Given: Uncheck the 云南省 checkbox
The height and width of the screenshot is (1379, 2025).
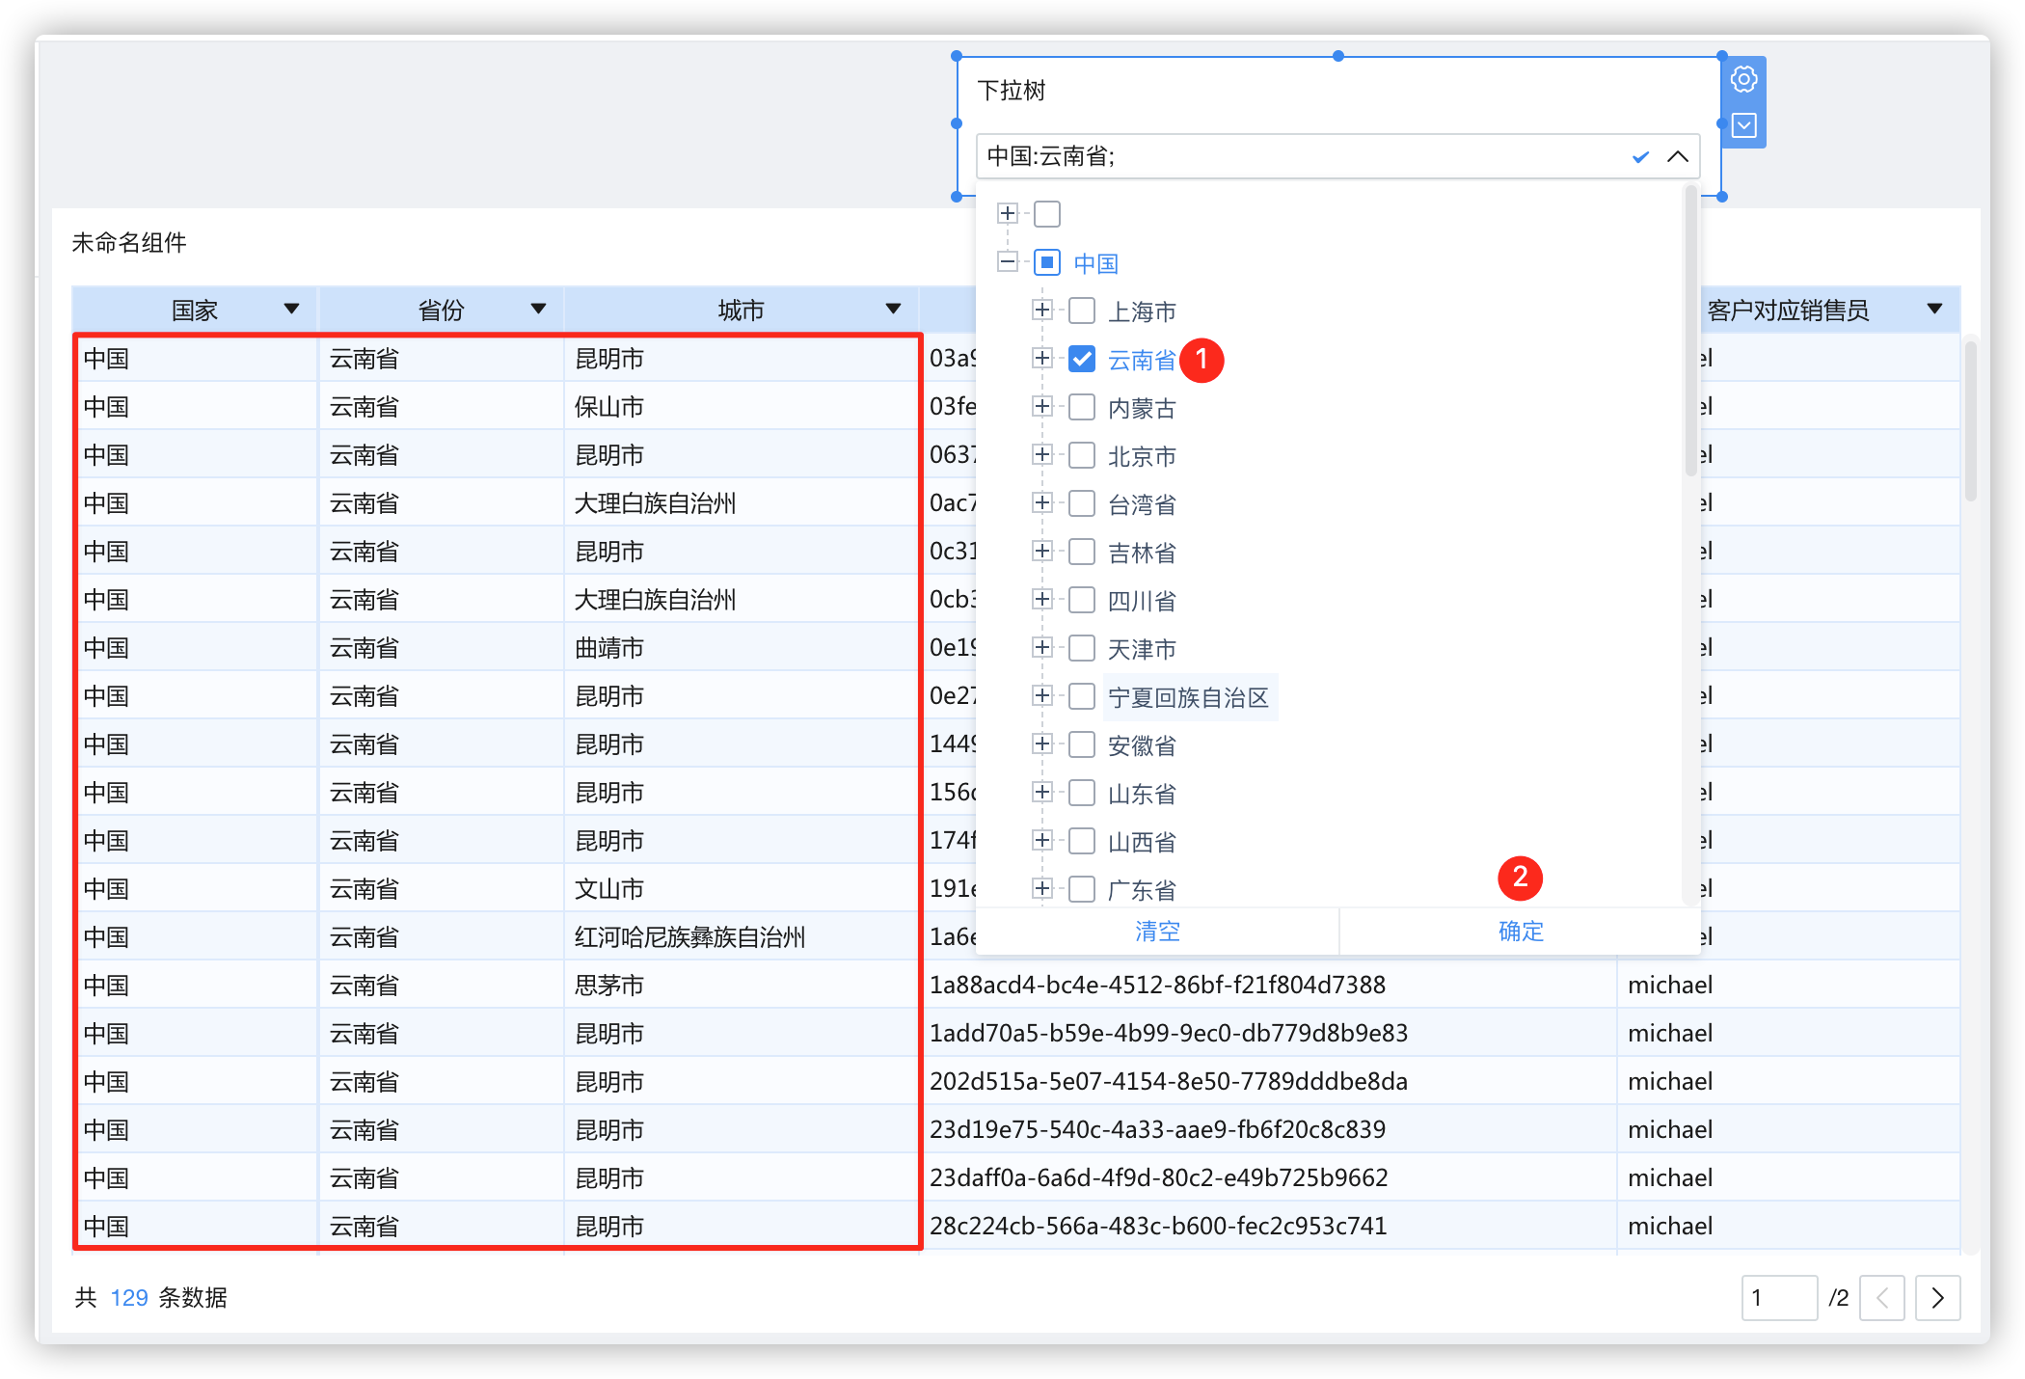Looking at the screenshot, I should 1082,360.
